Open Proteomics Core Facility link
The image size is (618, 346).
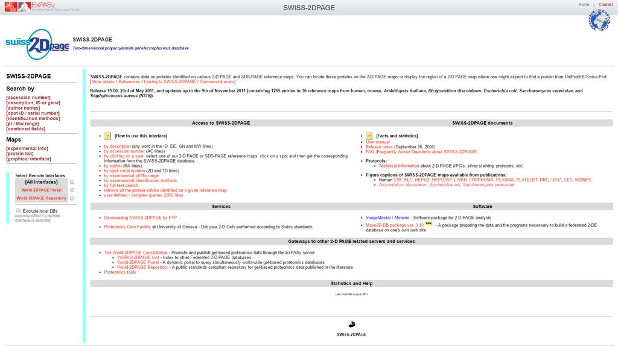coord(127,227)
